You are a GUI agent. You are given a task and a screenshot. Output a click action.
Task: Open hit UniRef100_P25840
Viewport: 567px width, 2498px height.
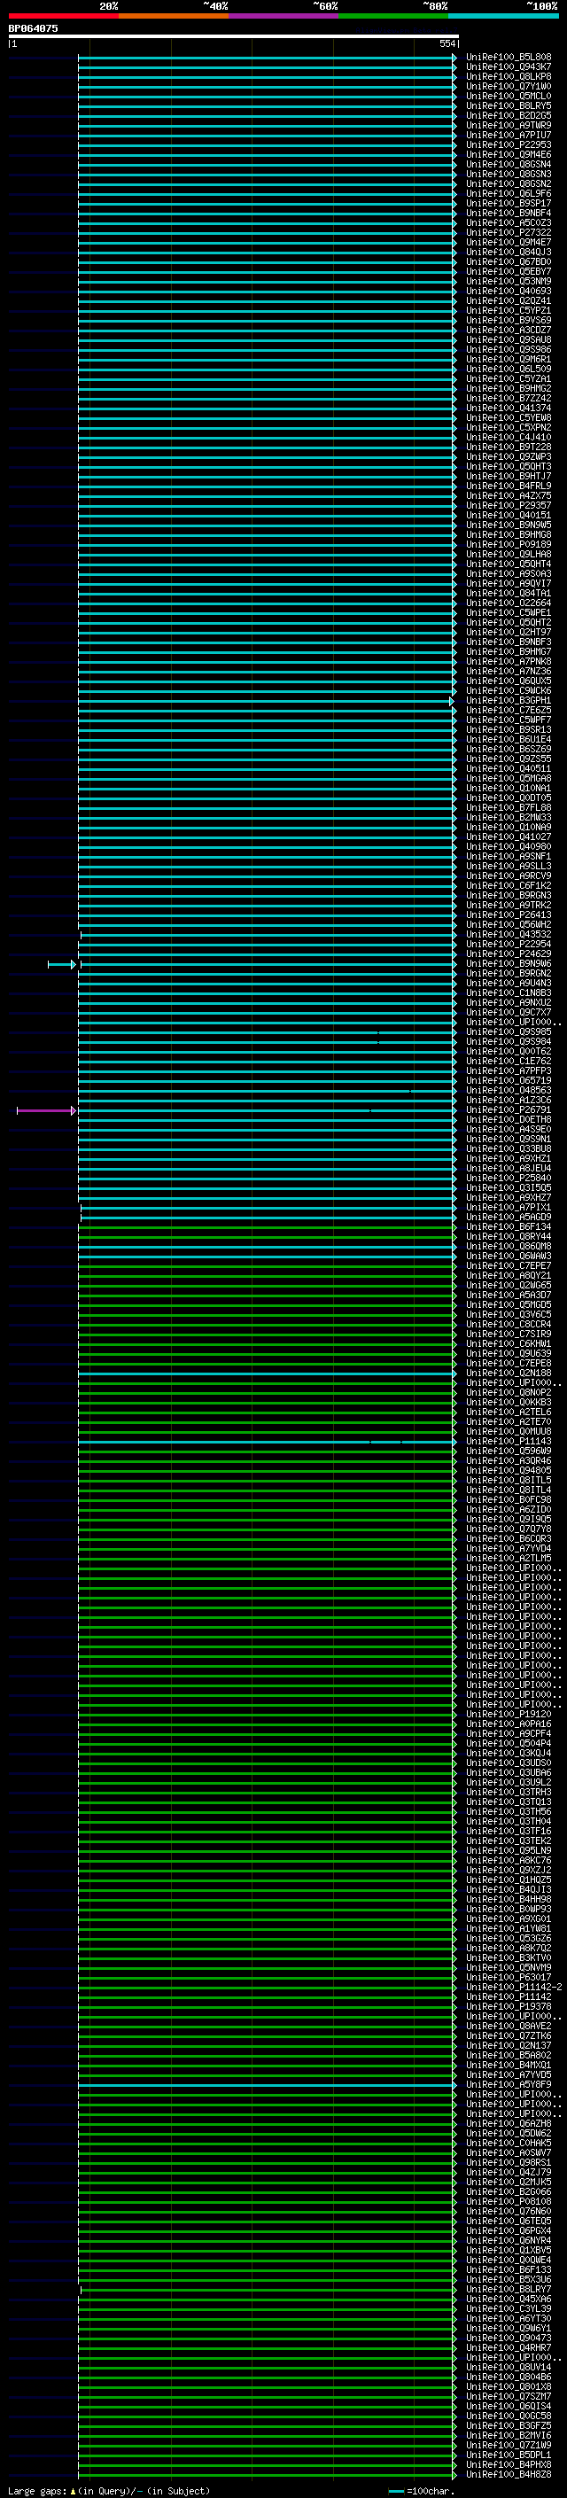click(x=509, y=1179)
